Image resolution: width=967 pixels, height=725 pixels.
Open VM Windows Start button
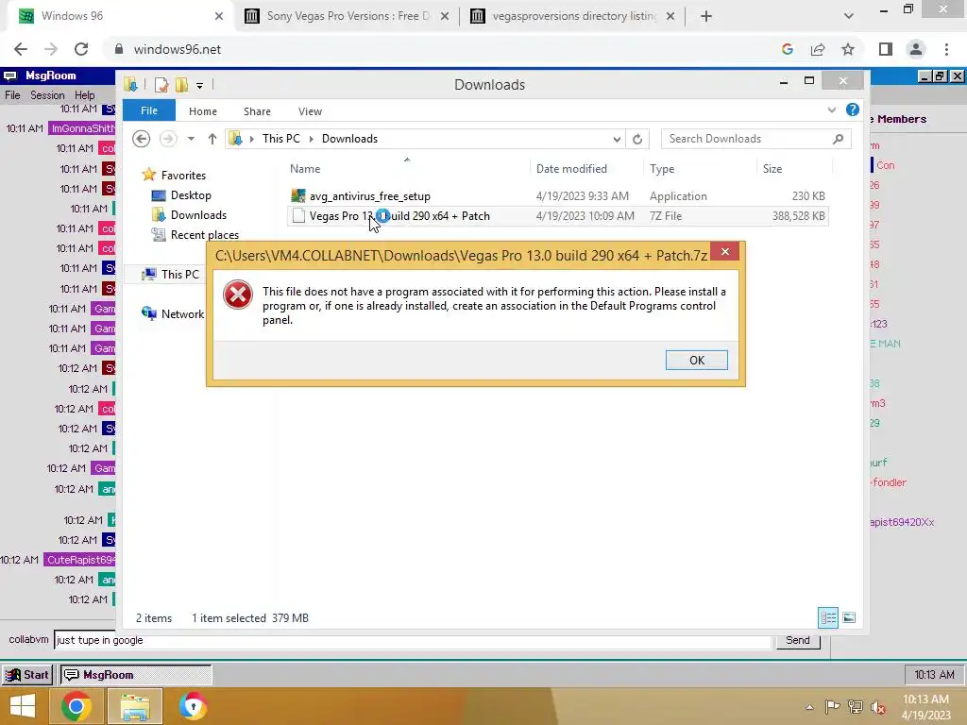[23, 706]
